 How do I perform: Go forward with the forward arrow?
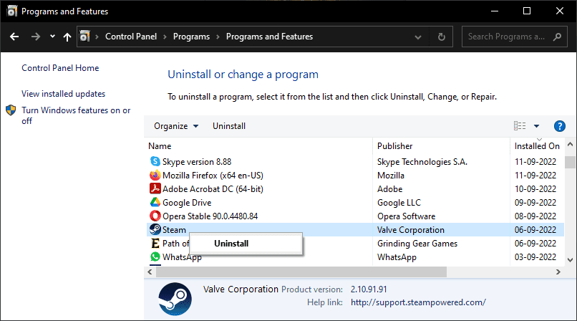(x=36, y=37)
